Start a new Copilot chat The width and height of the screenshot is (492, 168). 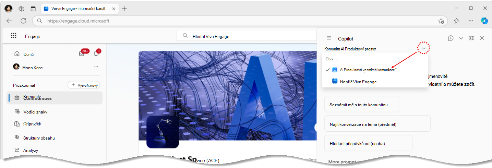[451, 38]
